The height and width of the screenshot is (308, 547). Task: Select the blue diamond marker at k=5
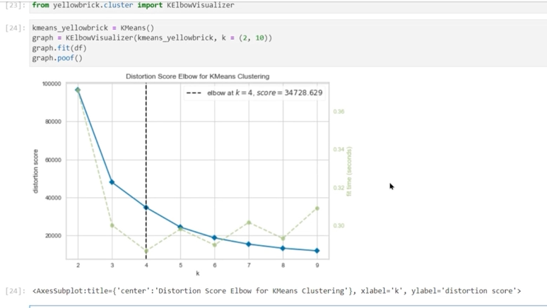click(180, 227)
